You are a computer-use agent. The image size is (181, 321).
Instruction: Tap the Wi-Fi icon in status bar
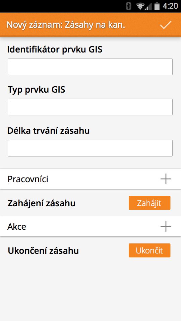pyautogui.click(x=140, y=6)
